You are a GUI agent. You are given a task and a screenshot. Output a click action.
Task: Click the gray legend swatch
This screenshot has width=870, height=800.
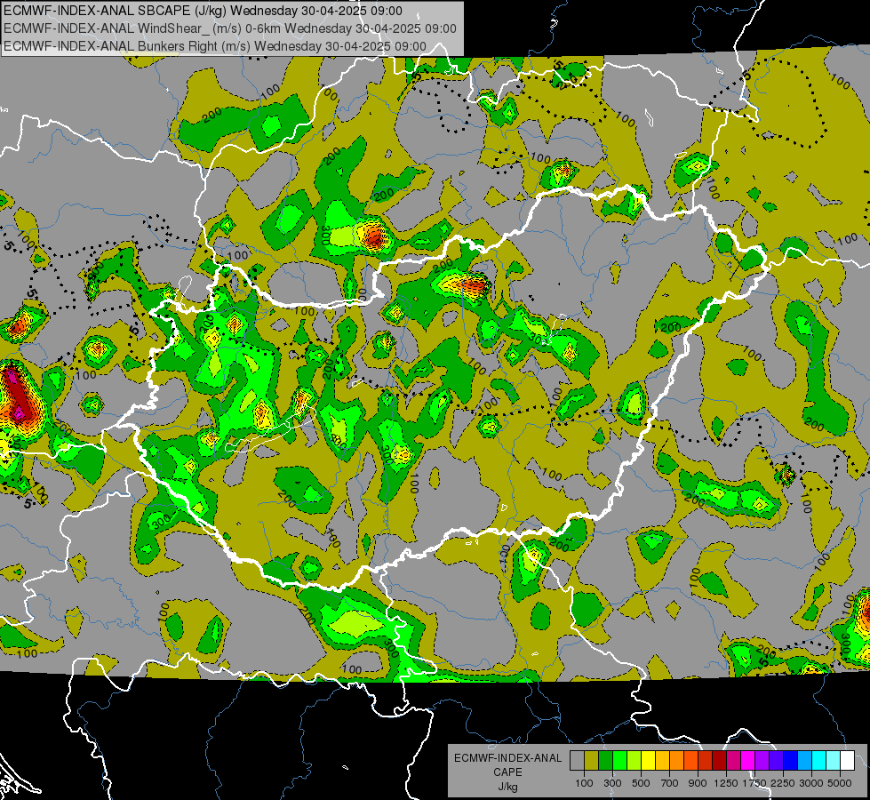577,761
